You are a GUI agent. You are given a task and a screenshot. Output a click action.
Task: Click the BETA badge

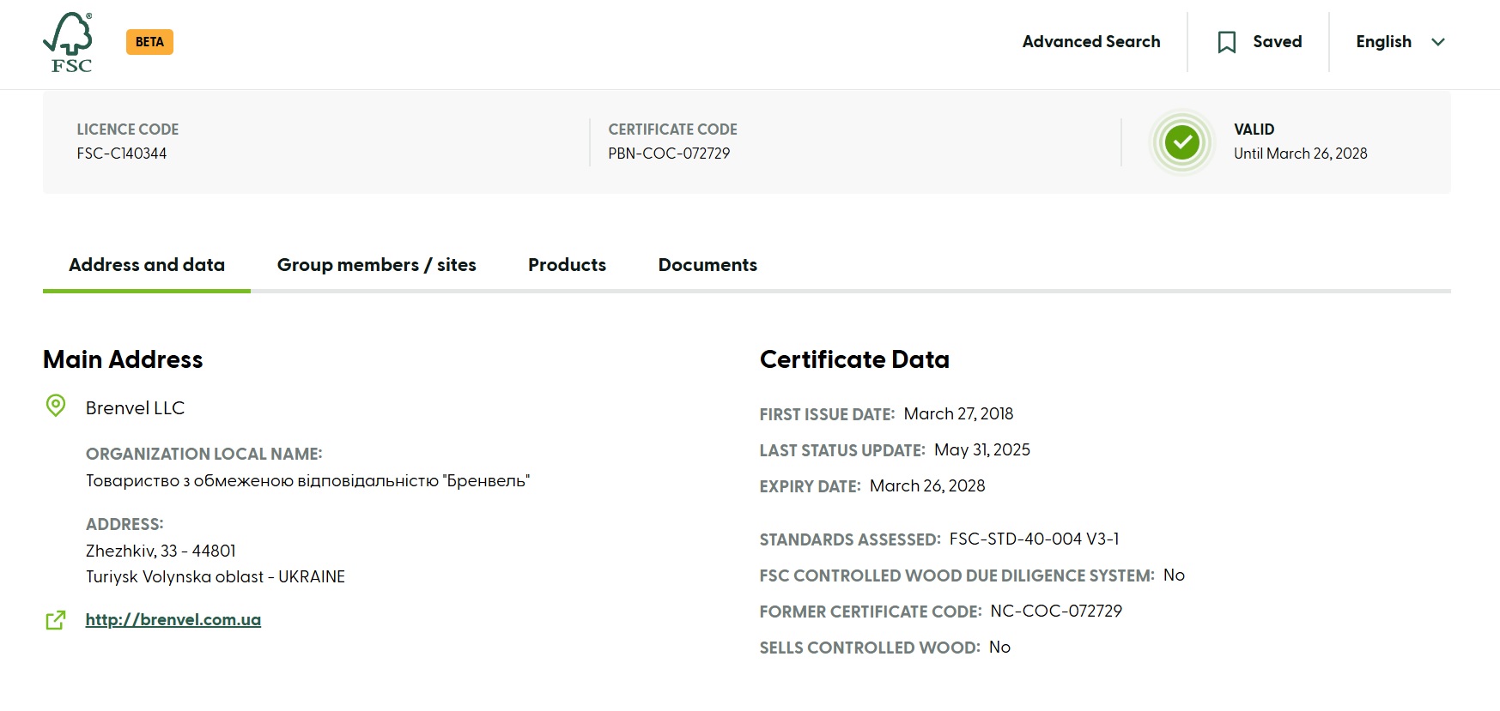[x=149, y=42]
